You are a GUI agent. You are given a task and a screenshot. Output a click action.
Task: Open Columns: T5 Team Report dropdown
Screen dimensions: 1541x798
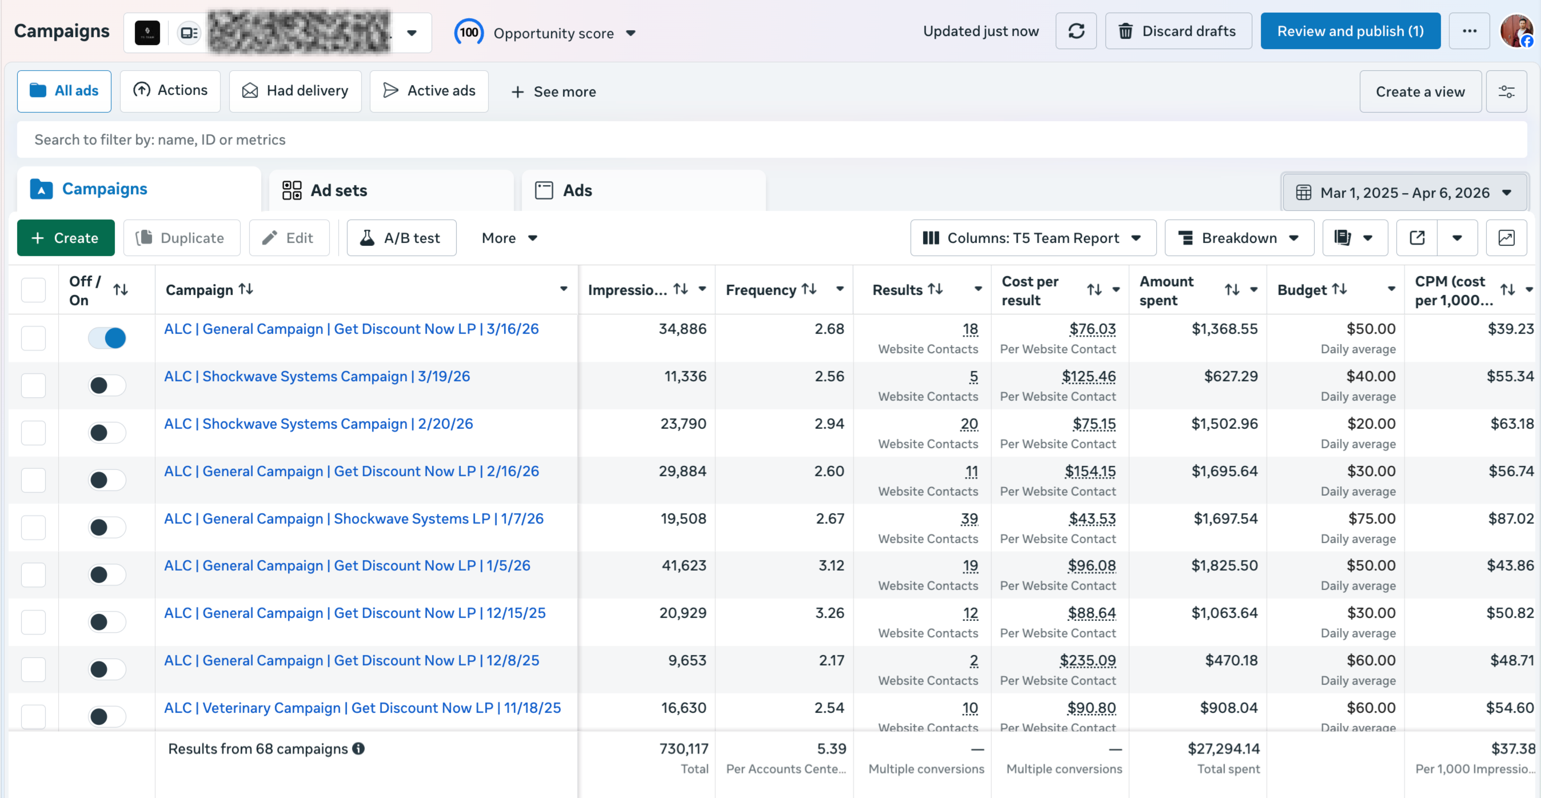(x=1033, y=238)
